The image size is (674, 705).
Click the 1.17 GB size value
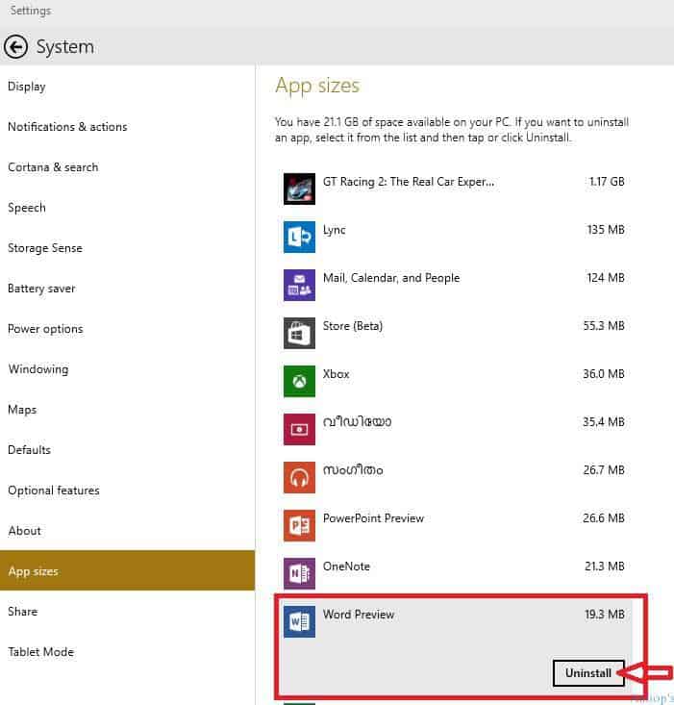pyautogui.click(x=607, y=182)
